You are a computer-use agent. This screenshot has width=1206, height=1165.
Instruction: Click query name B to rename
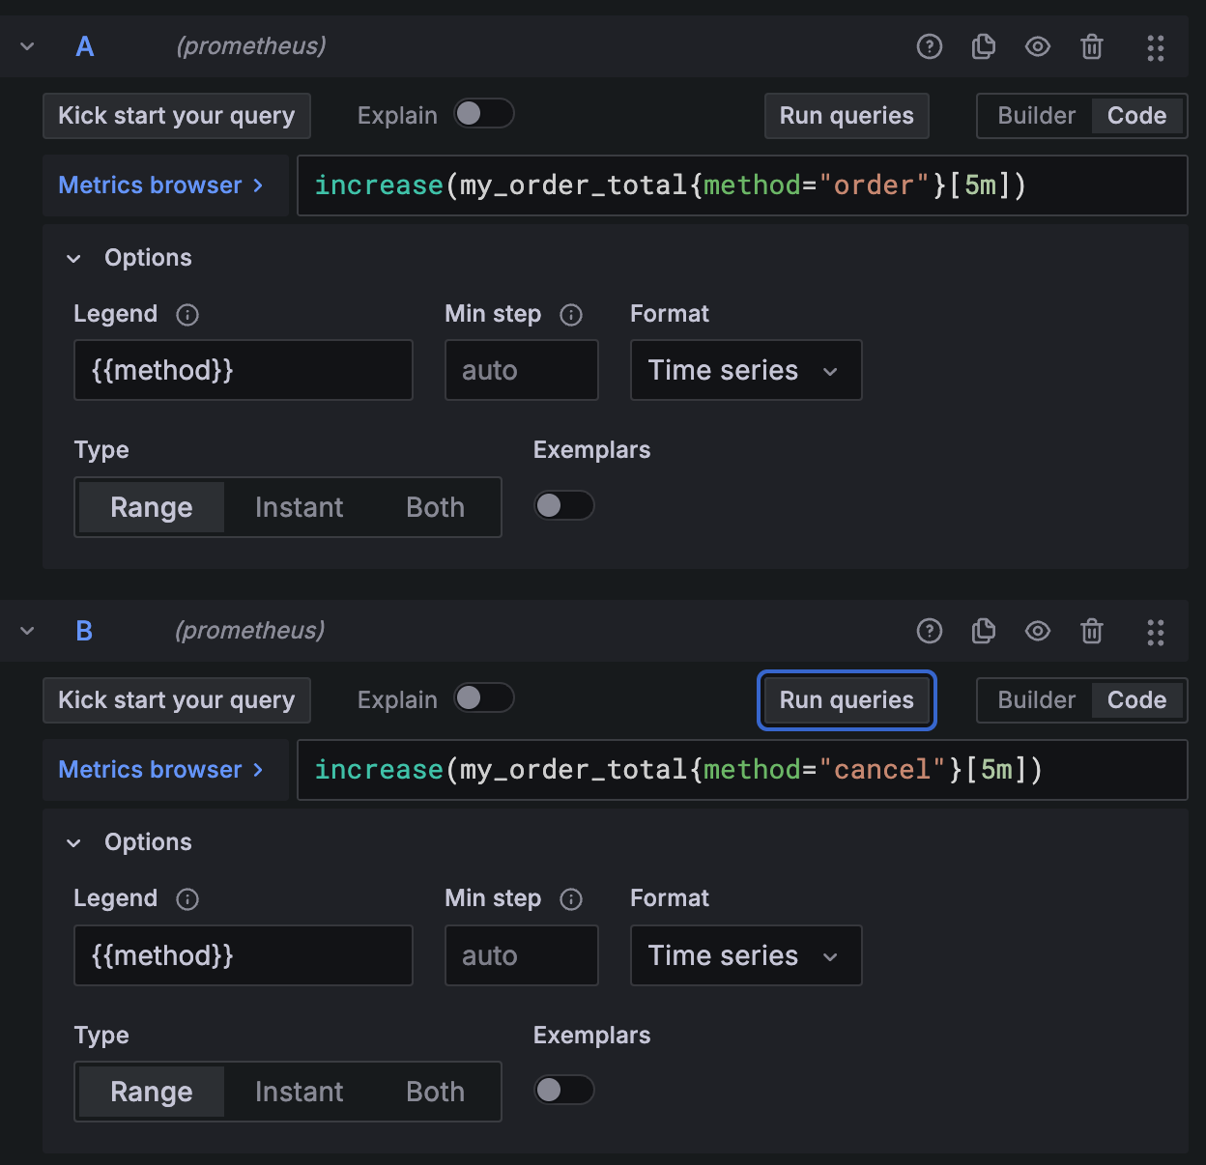tap(85, 631)
